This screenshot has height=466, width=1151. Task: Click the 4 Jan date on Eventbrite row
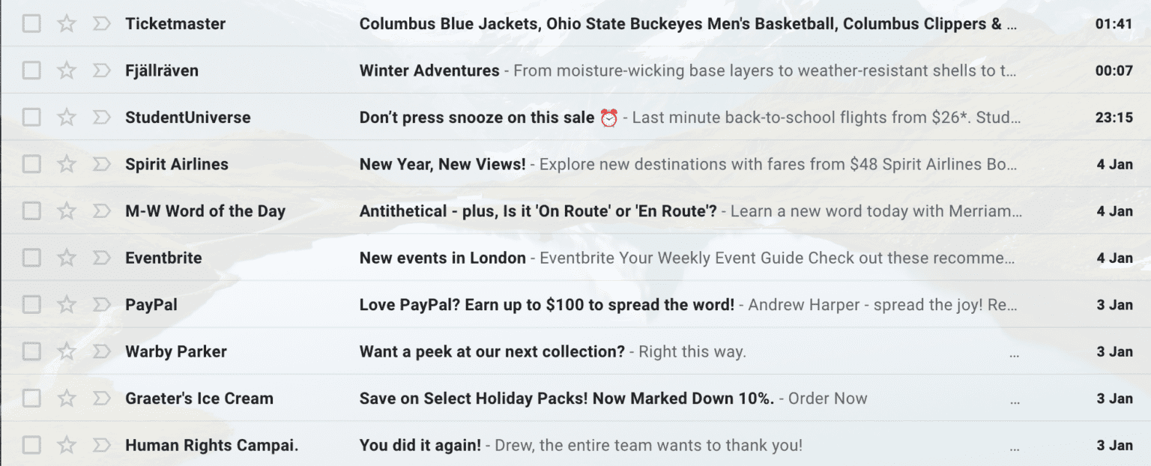pos(1115,257)
